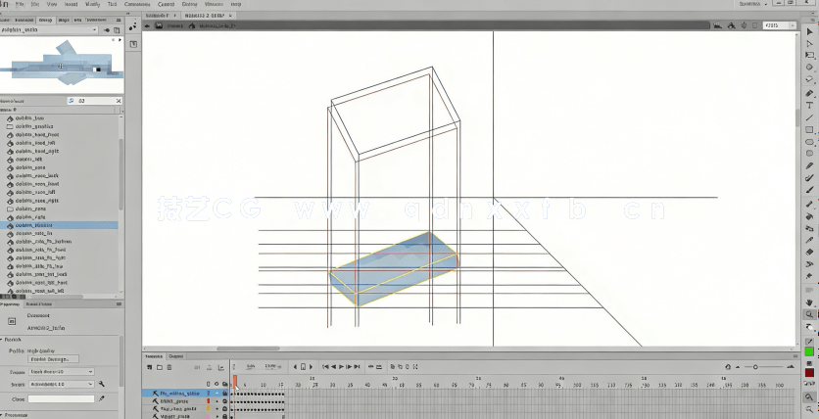
Task: Click the green stroke color swatch
Action: click(x=809, y=351)
